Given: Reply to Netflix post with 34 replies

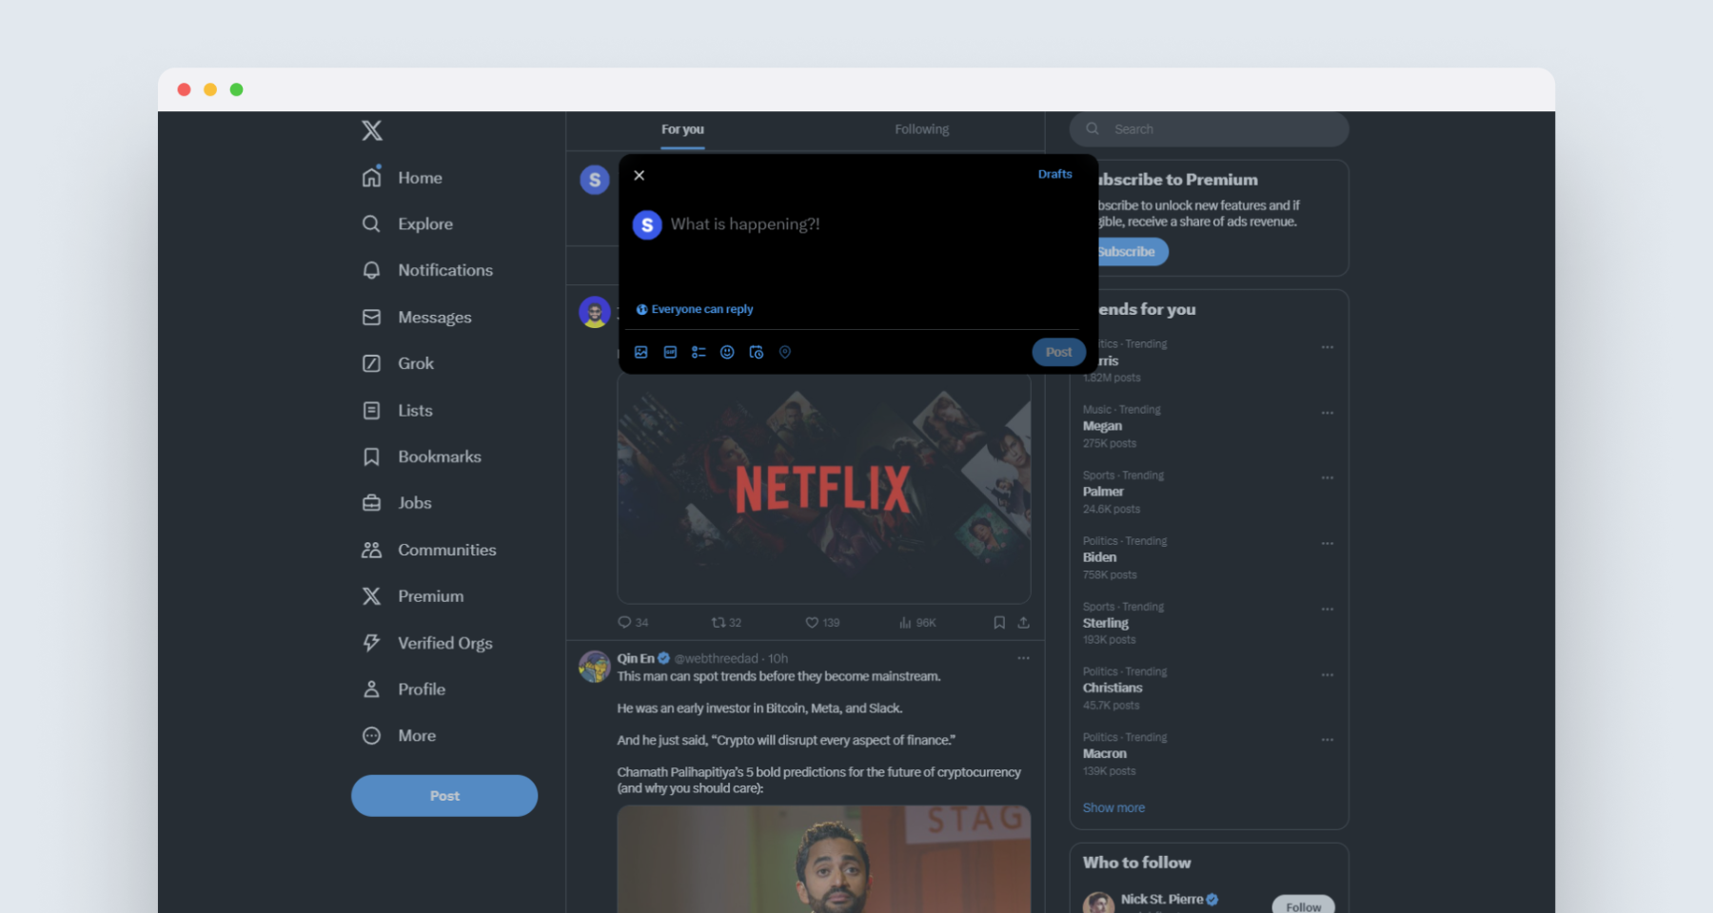Looking at the screenshot, I should point(633,623).
